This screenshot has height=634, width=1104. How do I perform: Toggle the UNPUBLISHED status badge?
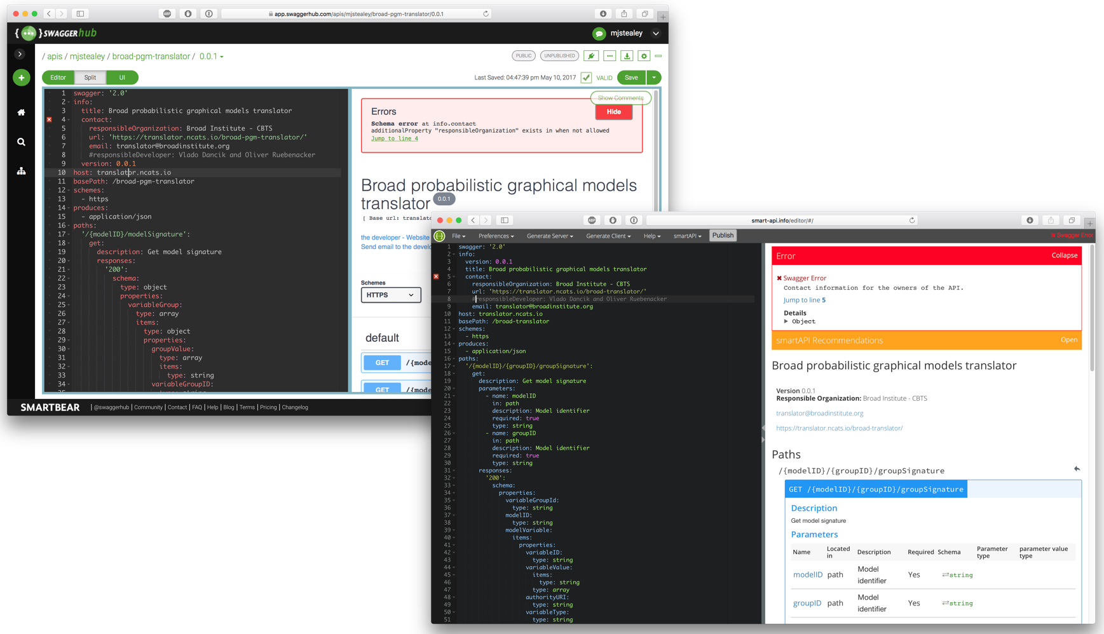point(559,56)
